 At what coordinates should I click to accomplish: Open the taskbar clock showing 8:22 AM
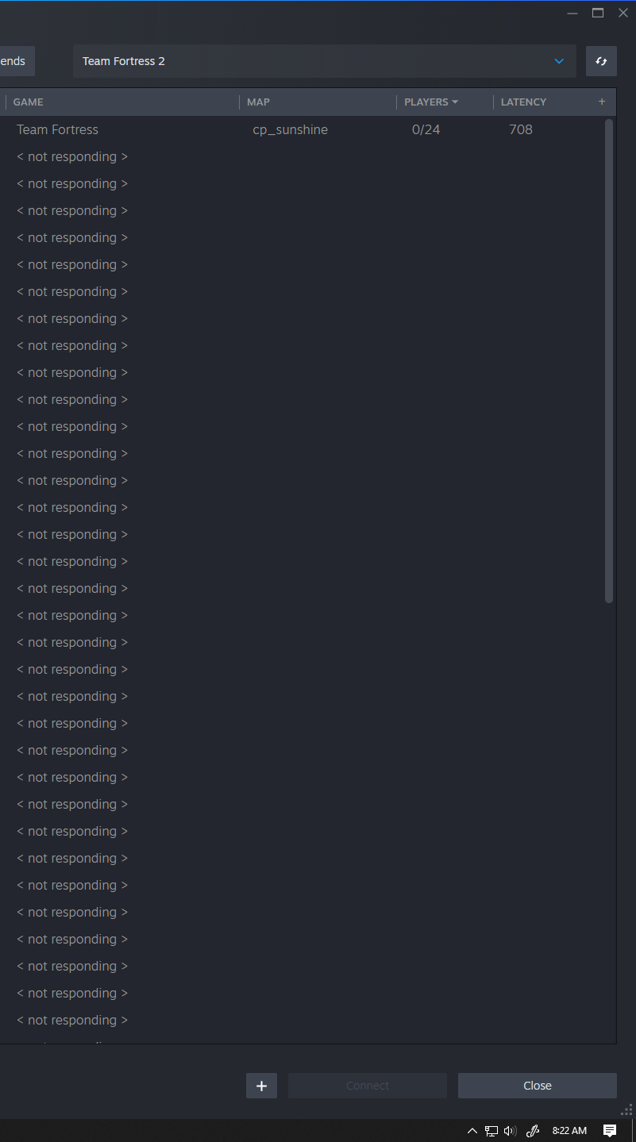tap(569, 1131)
